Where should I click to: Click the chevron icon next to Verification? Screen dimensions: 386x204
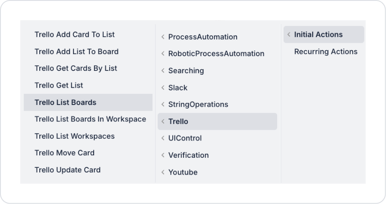[163, 155]
